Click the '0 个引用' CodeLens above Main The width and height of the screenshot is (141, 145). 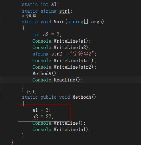coord(29,16)
